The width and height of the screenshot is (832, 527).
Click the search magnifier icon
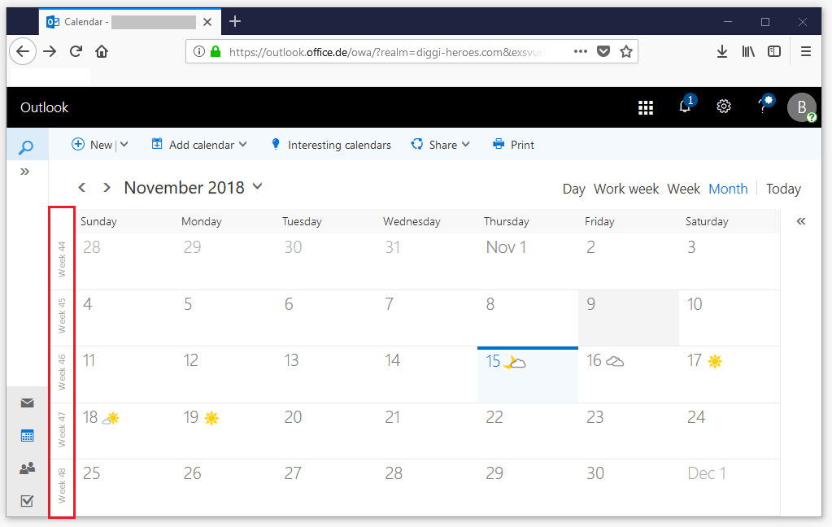(26, 147)
